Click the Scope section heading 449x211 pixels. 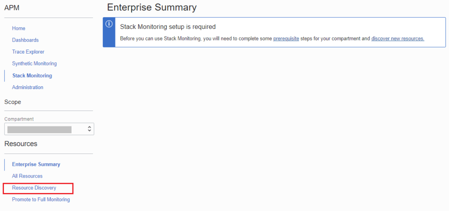pyautogui.click(x=13, y=102)
